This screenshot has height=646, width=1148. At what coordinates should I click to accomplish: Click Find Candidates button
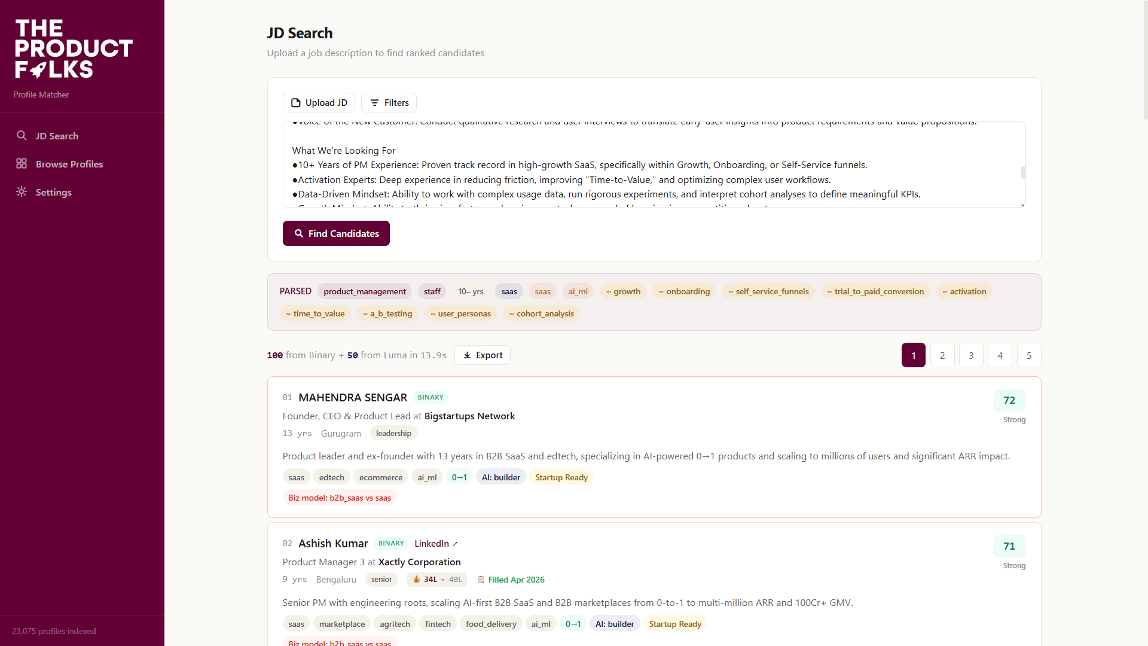pos(336,233)
